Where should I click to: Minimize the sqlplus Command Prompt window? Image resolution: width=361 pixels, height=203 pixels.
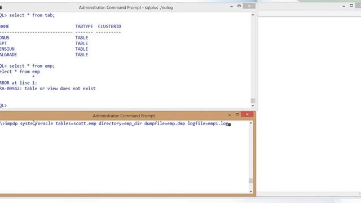coord(231,7)
